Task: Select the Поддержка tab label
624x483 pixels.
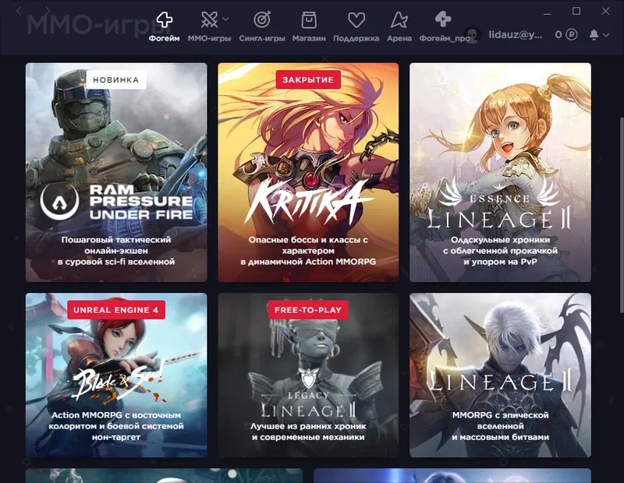Action: point(356,38)
